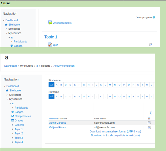Click the quiz activity icon under Topic 1

pyautogui.click(x=50, y=45)
